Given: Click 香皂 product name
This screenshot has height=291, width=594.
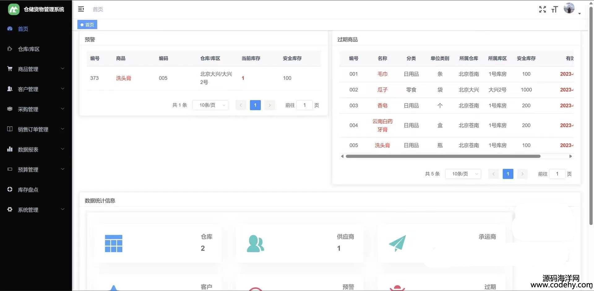Looking at the screenshot, I should (382, 106).
